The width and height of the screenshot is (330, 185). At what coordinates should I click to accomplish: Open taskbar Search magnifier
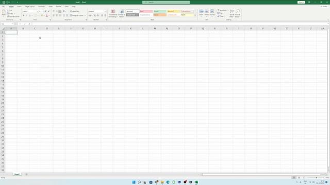140,182
